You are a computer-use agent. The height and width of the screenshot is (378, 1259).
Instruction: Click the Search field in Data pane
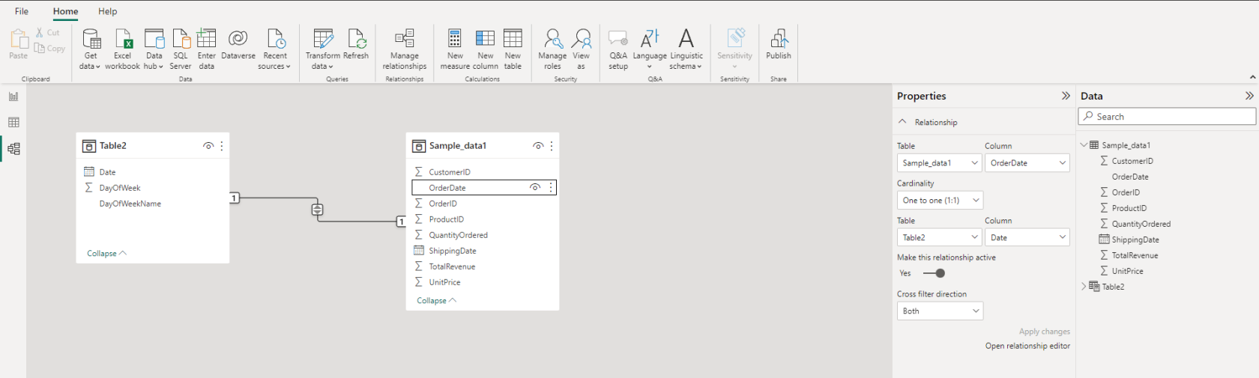pyautogui.click(x=1167, y=117)
